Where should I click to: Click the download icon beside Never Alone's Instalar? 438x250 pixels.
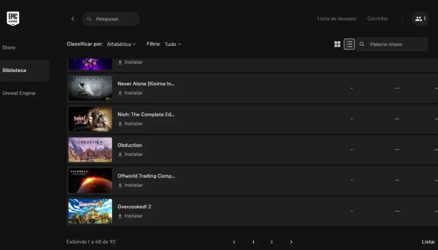120,93
